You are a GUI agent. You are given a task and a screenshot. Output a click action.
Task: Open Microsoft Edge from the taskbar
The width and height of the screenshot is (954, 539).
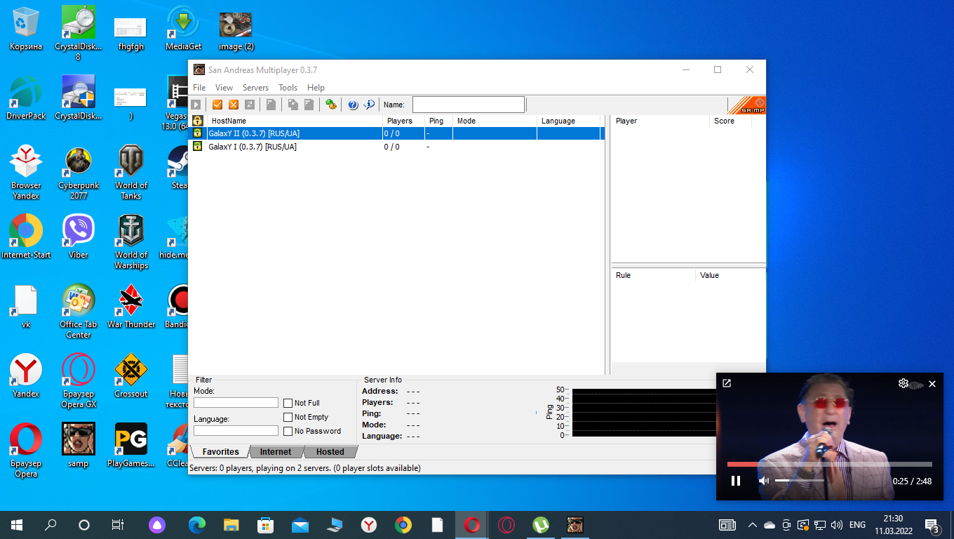coord(197,525)
